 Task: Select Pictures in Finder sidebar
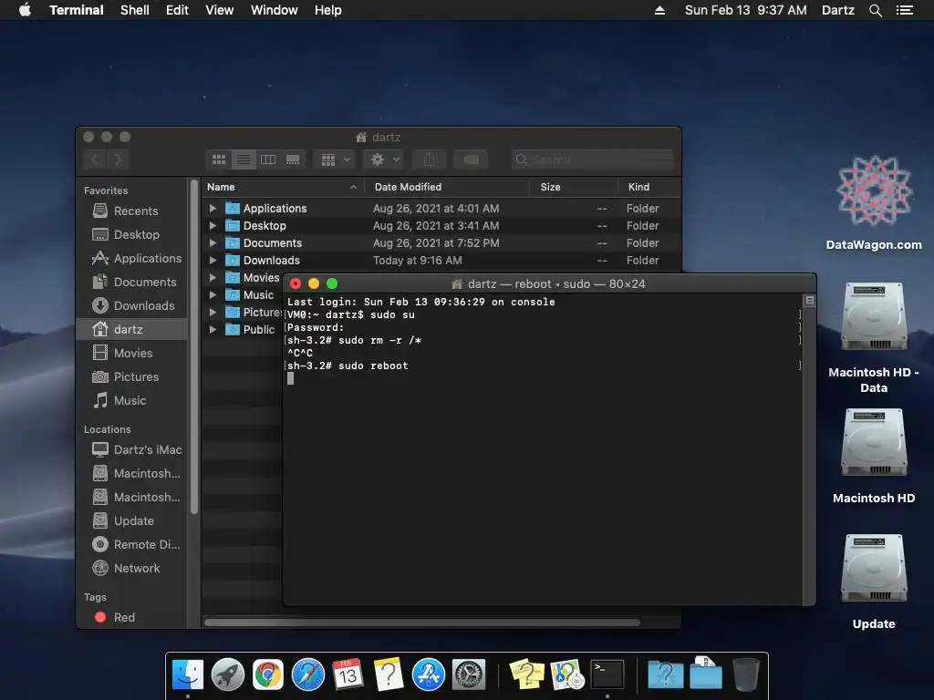click(x=132, y=376)
